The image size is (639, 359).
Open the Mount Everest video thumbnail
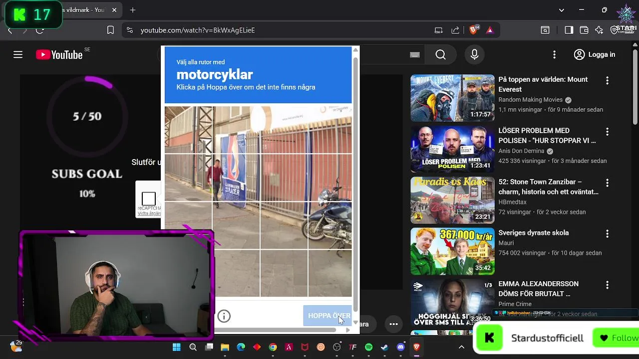[x=452, y=98]
